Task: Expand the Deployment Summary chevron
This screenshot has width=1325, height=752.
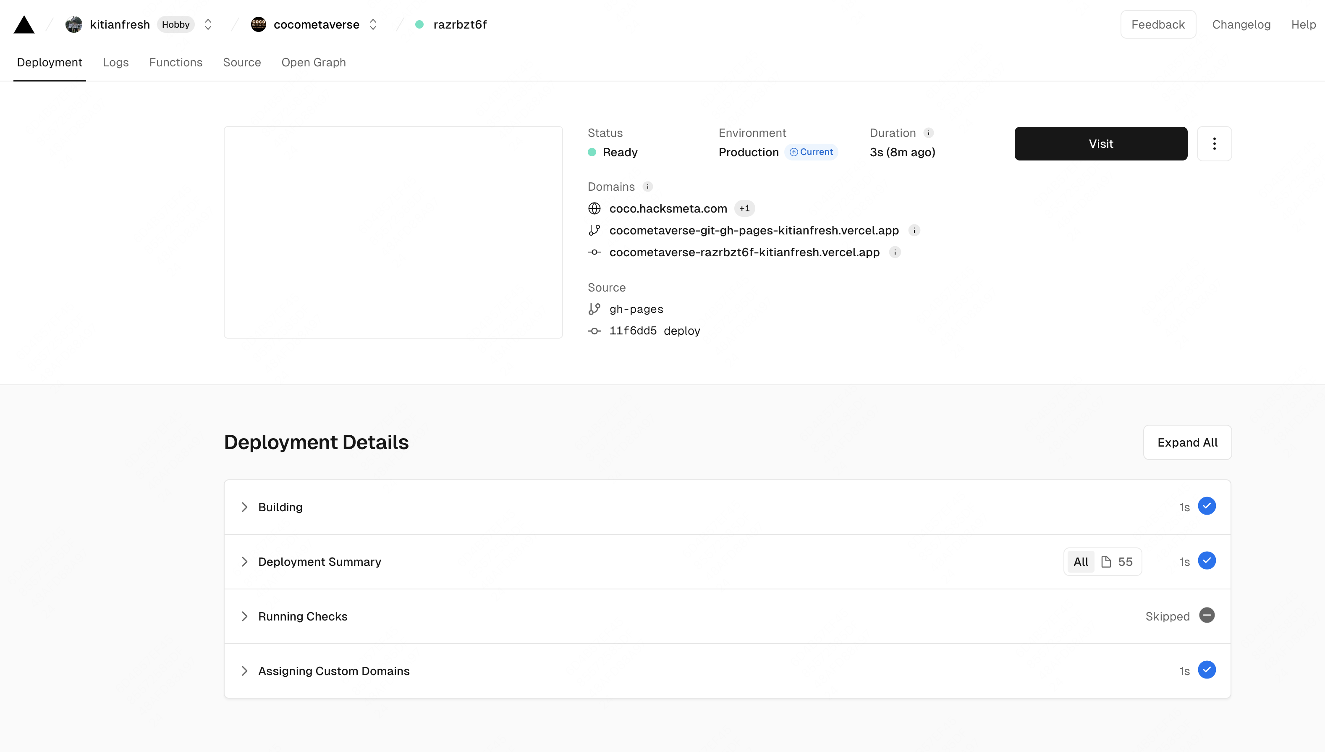Action: coord(245,562)
